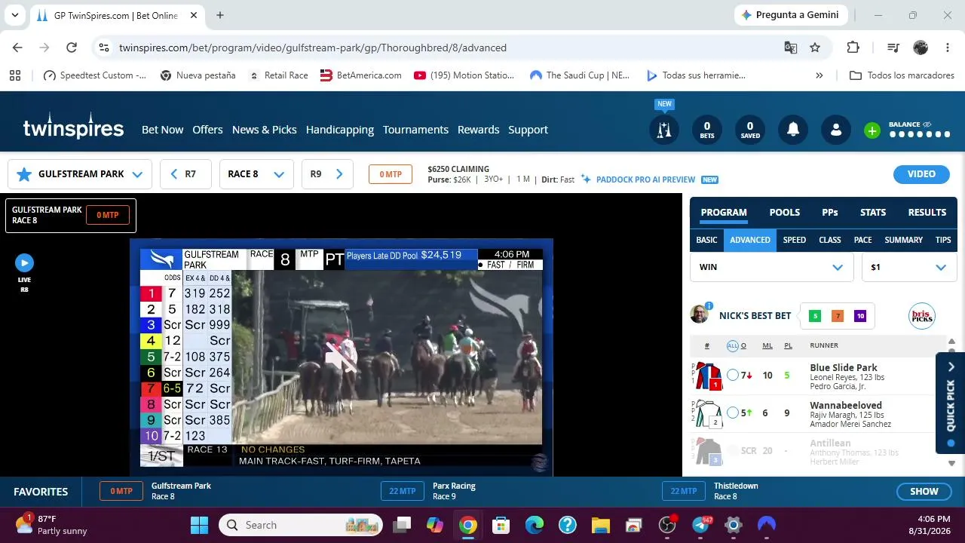Open Microsoft Edge from the taskbar
The height and width of the screenshot is (543, 965).
click(535, 525)
